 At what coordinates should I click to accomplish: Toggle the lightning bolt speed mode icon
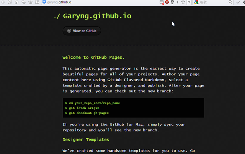pos(178,2)
